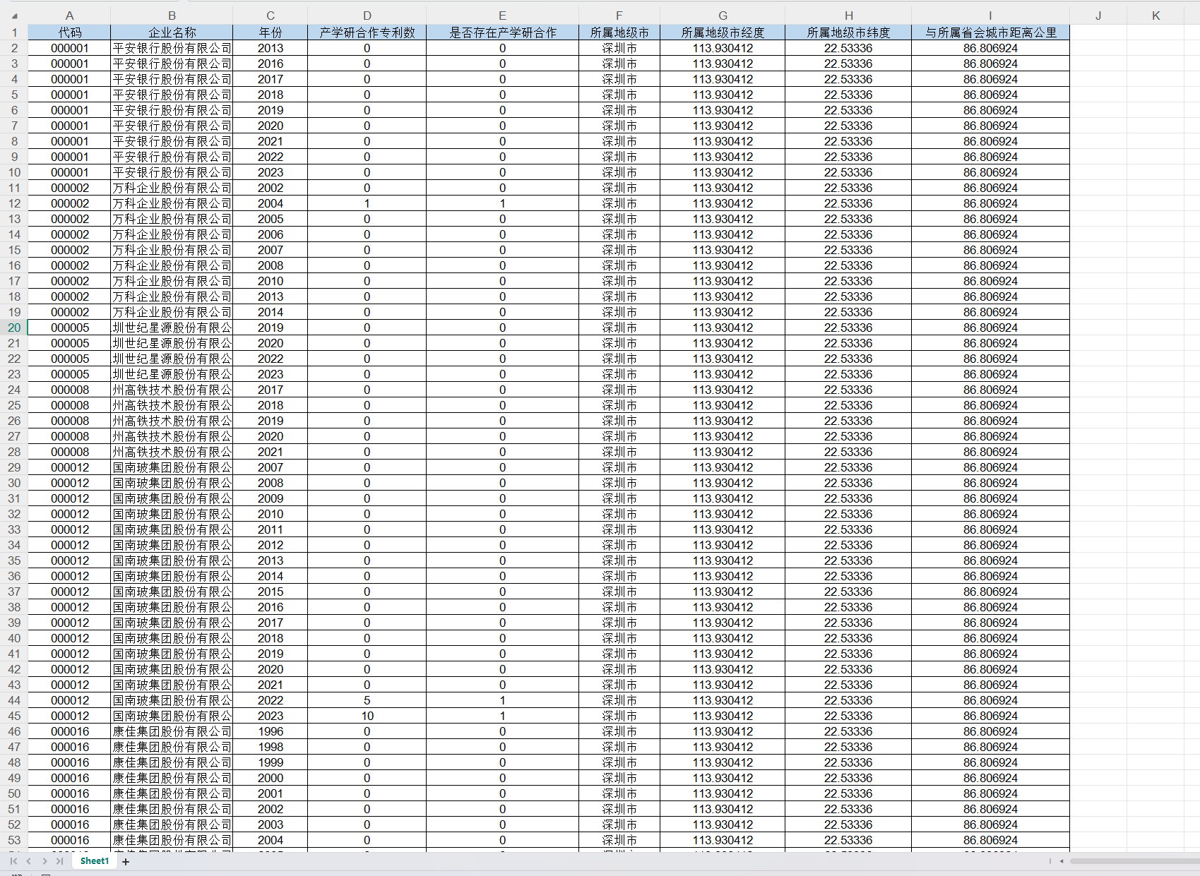Select the year cell showing 2001
This screenshot has height=876, width=1200.
pyautogui.click(x=271, y=793)
